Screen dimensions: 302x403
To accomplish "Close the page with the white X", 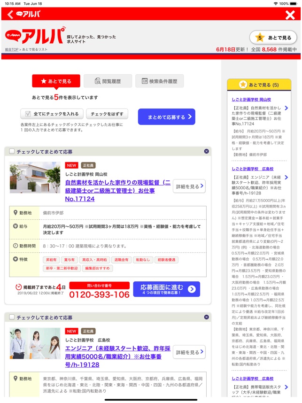I will pyautogui.click(x=290, y=15).
